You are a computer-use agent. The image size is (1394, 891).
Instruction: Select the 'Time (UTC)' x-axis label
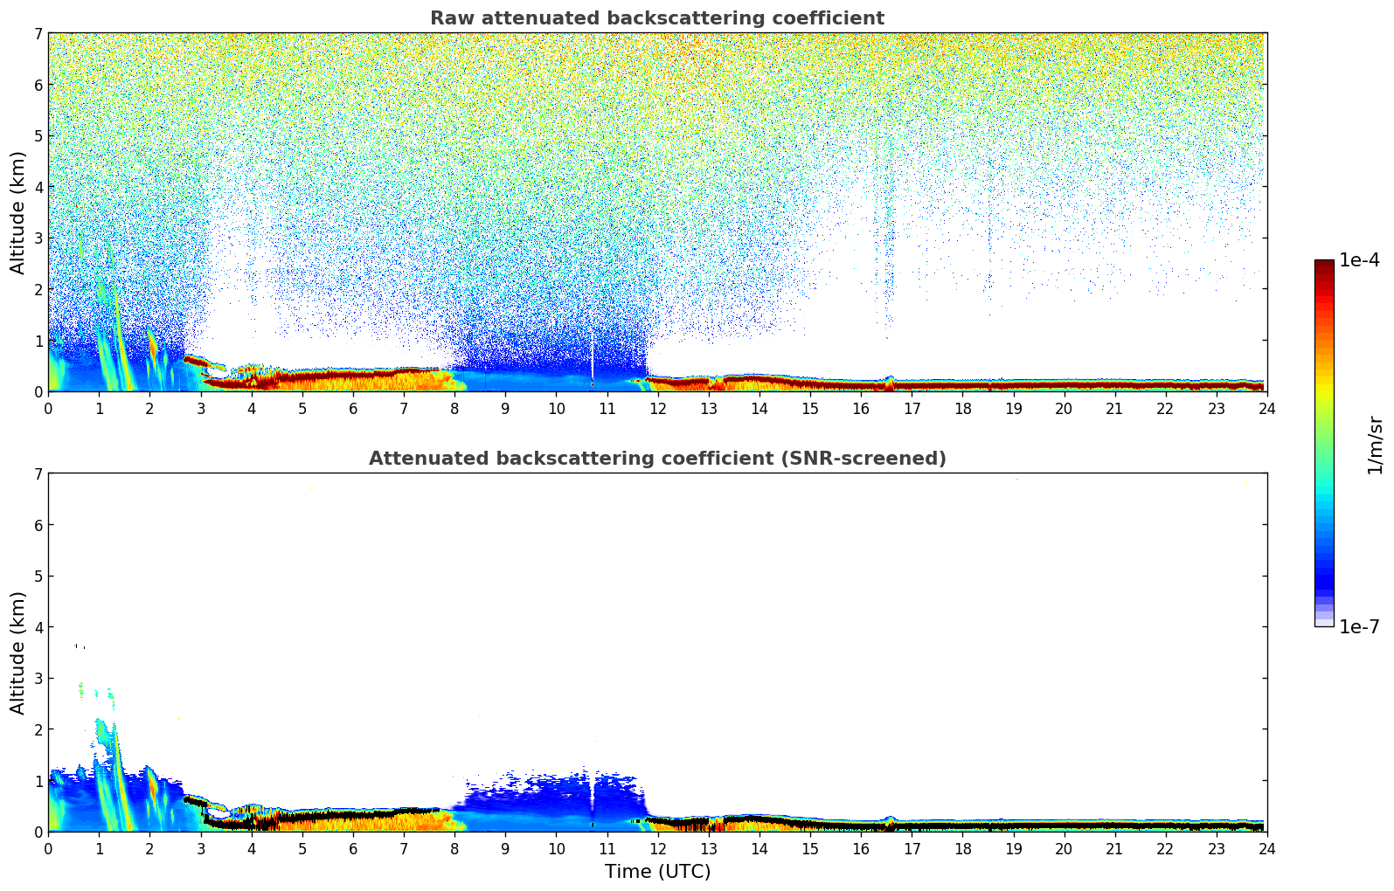pos(657,872)
